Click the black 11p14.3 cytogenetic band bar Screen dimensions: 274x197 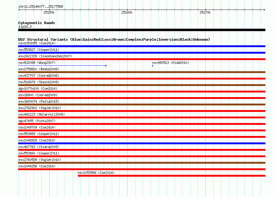click(142, 30)
